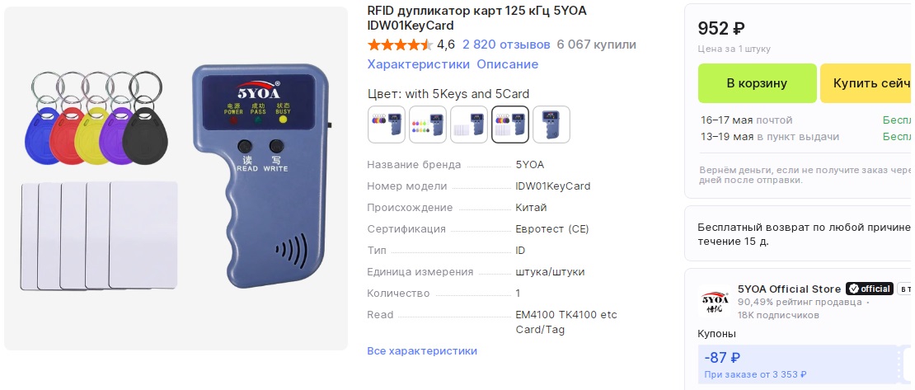Select variant with ten colored key tags

click(x=428, y=125)
